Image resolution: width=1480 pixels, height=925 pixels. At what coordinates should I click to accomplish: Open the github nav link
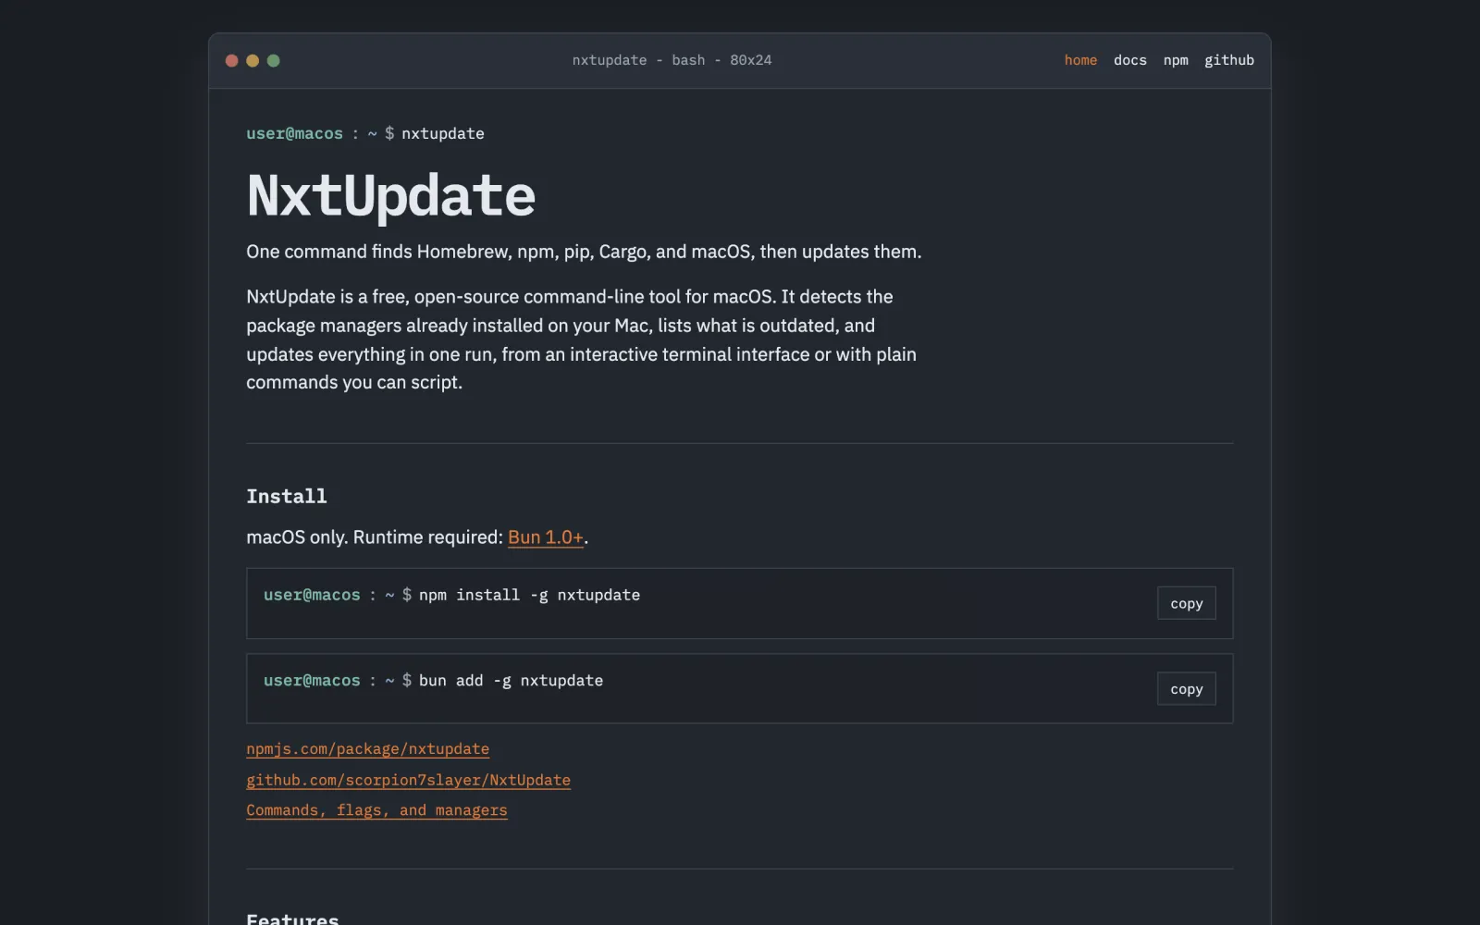[x=1228, y=60]
